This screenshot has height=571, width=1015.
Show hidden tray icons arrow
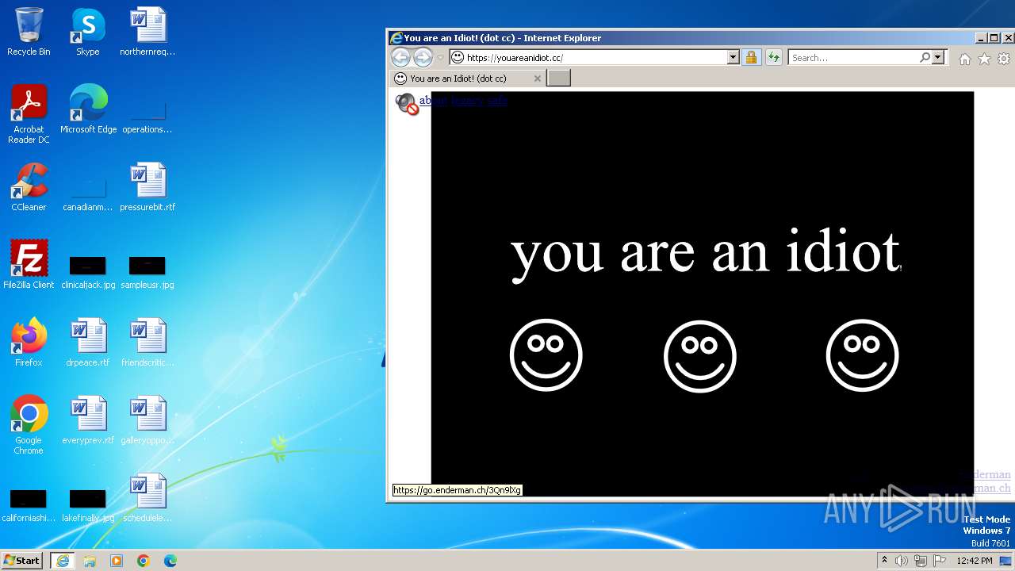[884, 560]
